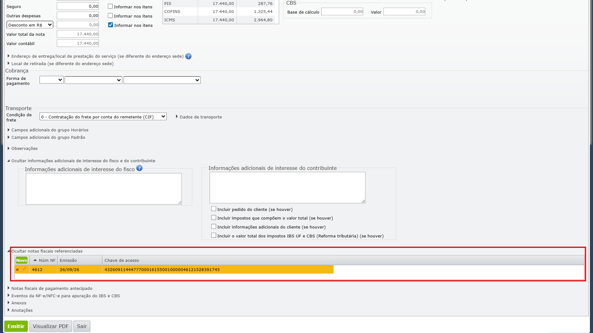Open help icon beside Endereço de entrega

pos(188,56)
